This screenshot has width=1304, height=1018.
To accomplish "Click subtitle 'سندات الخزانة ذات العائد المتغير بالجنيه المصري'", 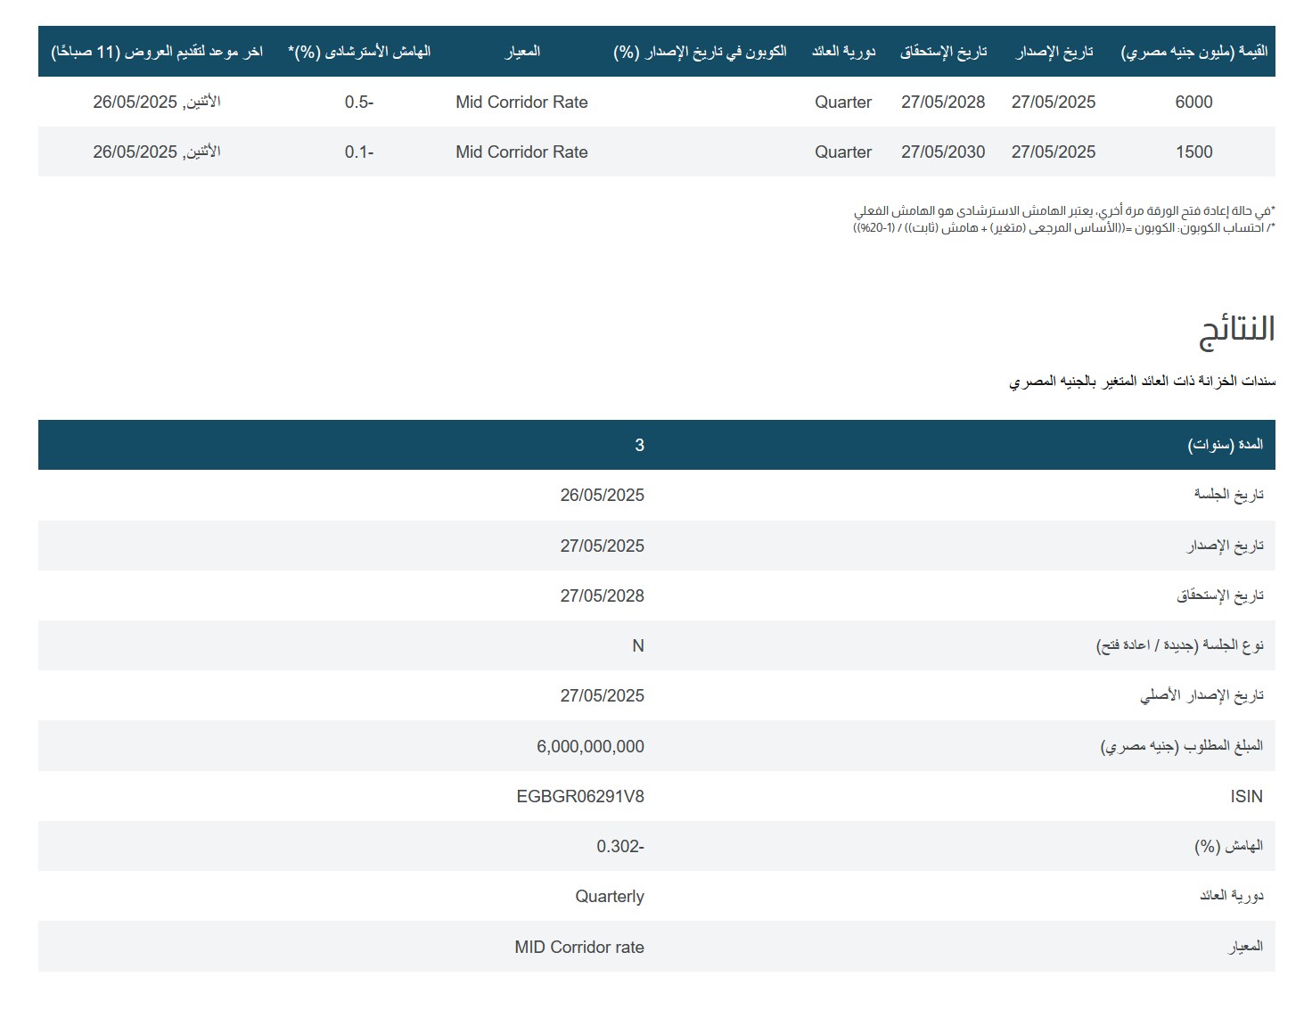I will [1142, 381].
